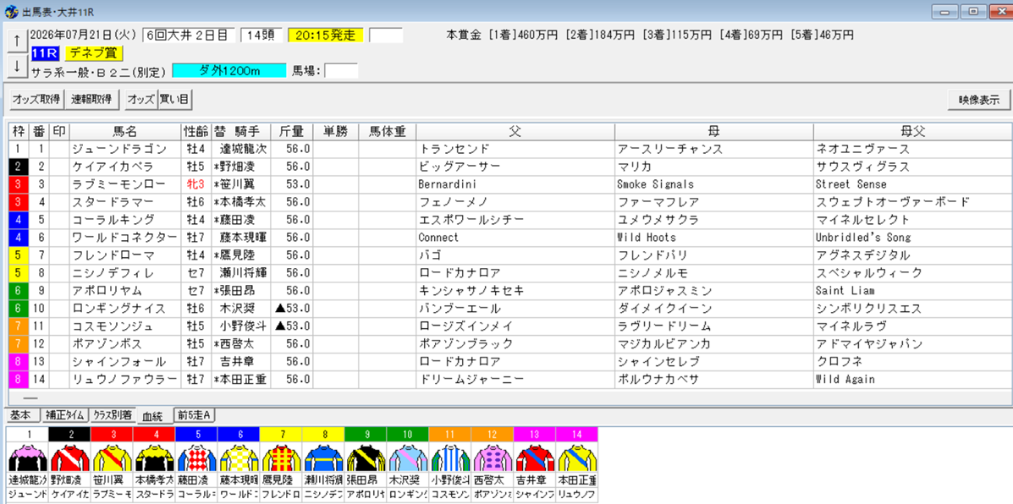Select horse name ポアゾンボス
This screenshot has height=504, width=1013.
pos(109,344)
